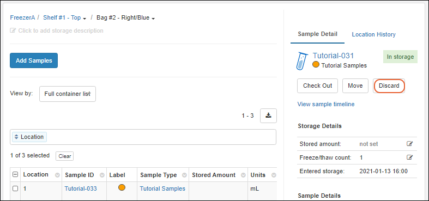Click the download export icon button
The height and width of the screenshot is (201, 429).
click(x=268, y=115)
